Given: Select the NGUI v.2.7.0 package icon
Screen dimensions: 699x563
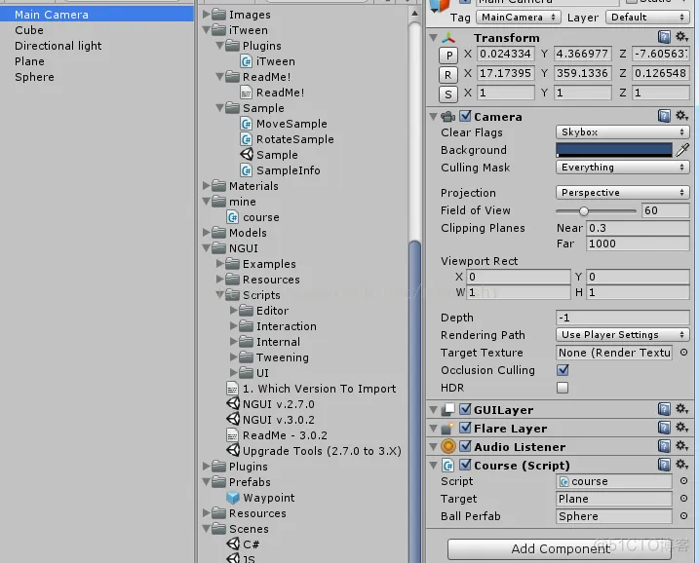Looking at the screenshot, I should pyautogui.click(x=233, y=403).
